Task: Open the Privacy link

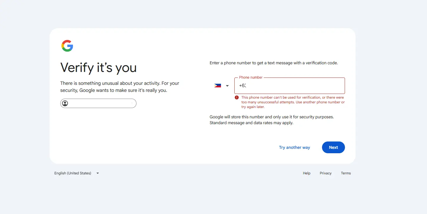Action: (x=326, y=173)
